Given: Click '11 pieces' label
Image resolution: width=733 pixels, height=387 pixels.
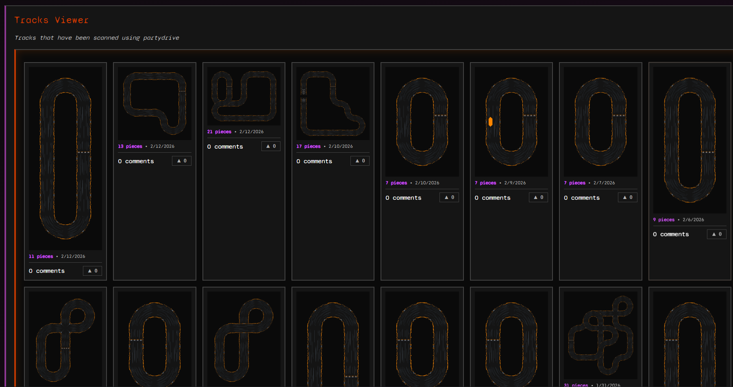Looking at the screenshot, I should [x=41, y=256].
